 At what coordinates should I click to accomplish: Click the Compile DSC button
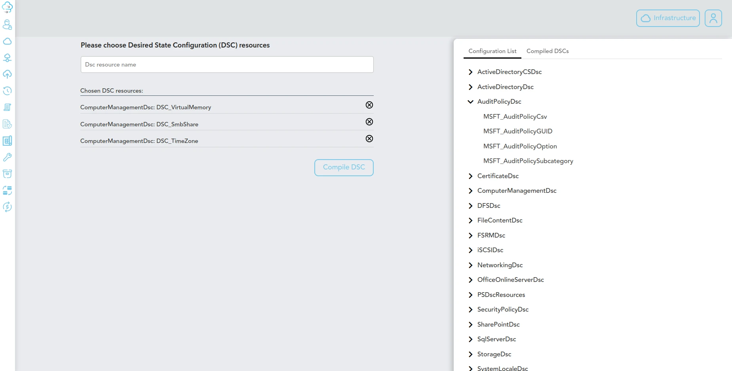tap(344, 167)
